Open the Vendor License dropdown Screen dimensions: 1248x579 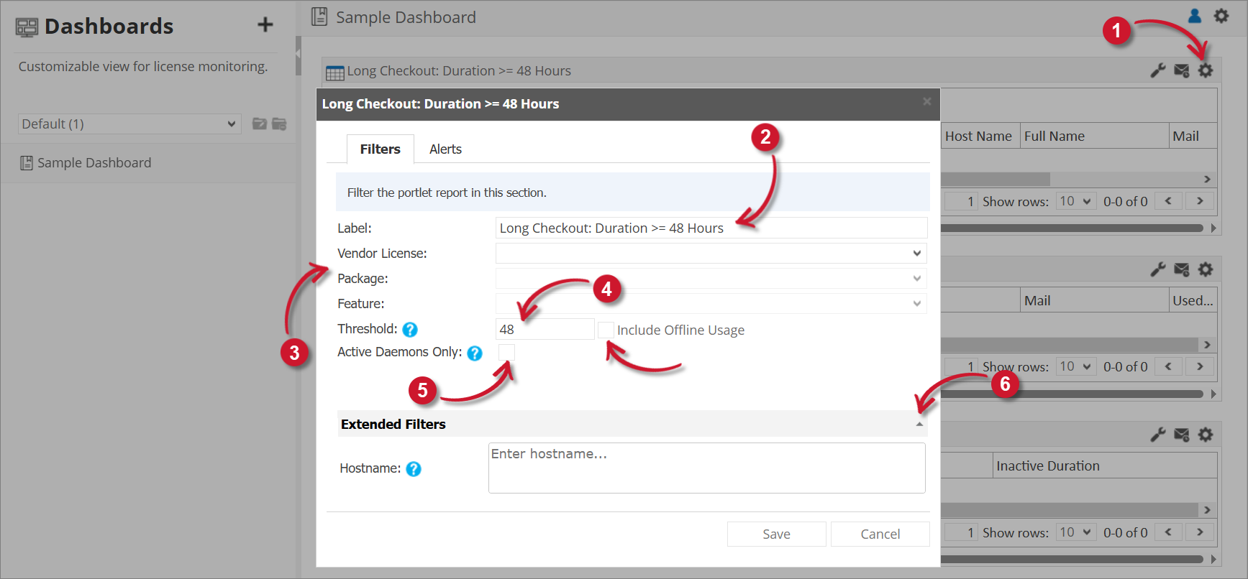click(711, 253)
